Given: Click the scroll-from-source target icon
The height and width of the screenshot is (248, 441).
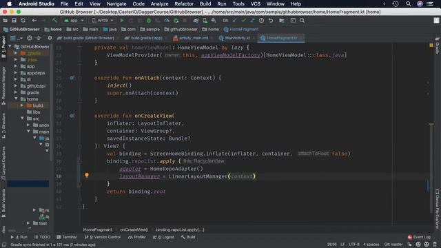Looking at the screenshot, I should (30, 38).
